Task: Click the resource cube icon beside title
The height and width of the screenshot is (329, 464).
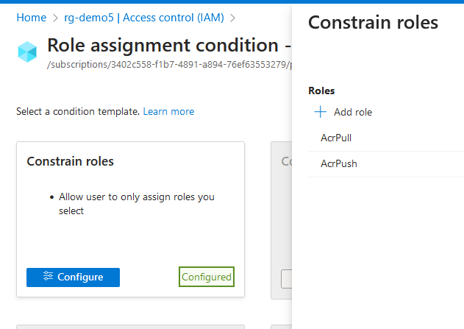Action: click(27, 52)
